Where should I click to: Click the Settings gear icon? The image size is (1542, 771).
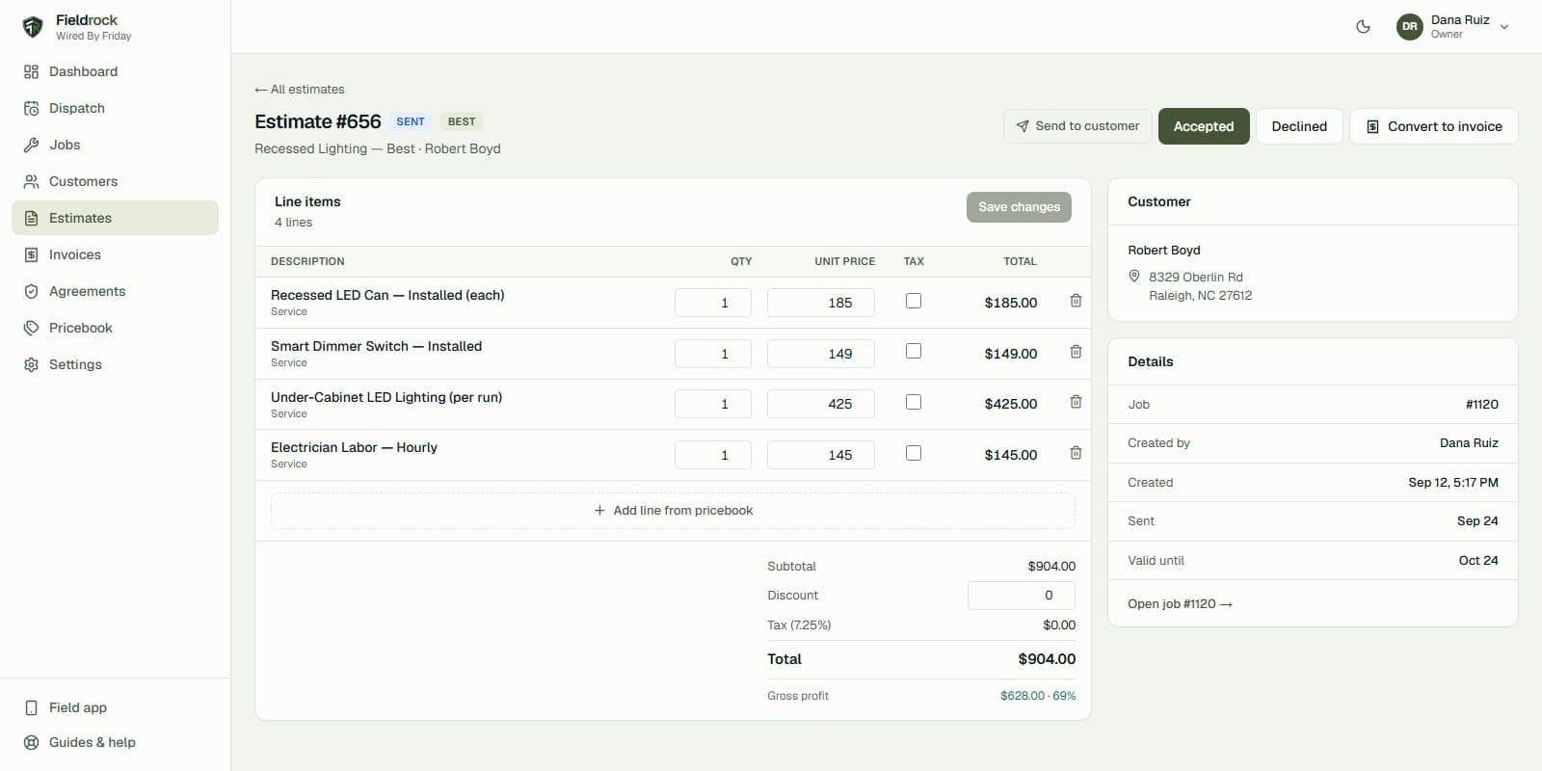[32, 364]
